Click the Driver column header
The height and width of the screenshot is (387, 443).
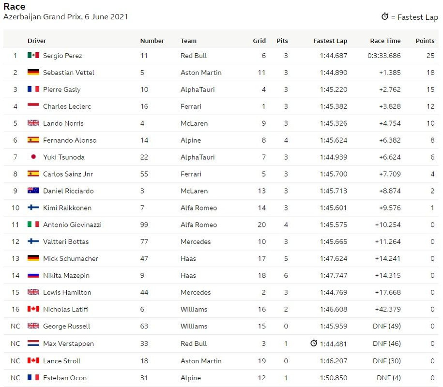click(37, 41)
